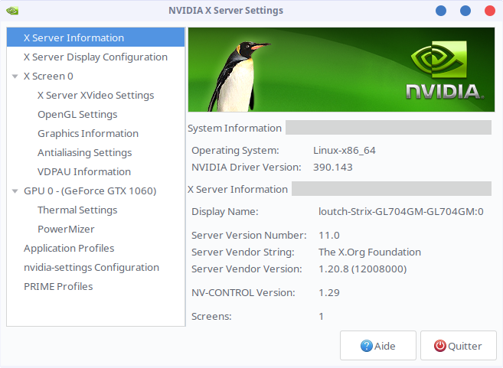Click the X Server Information section heading

click(237, 189)
